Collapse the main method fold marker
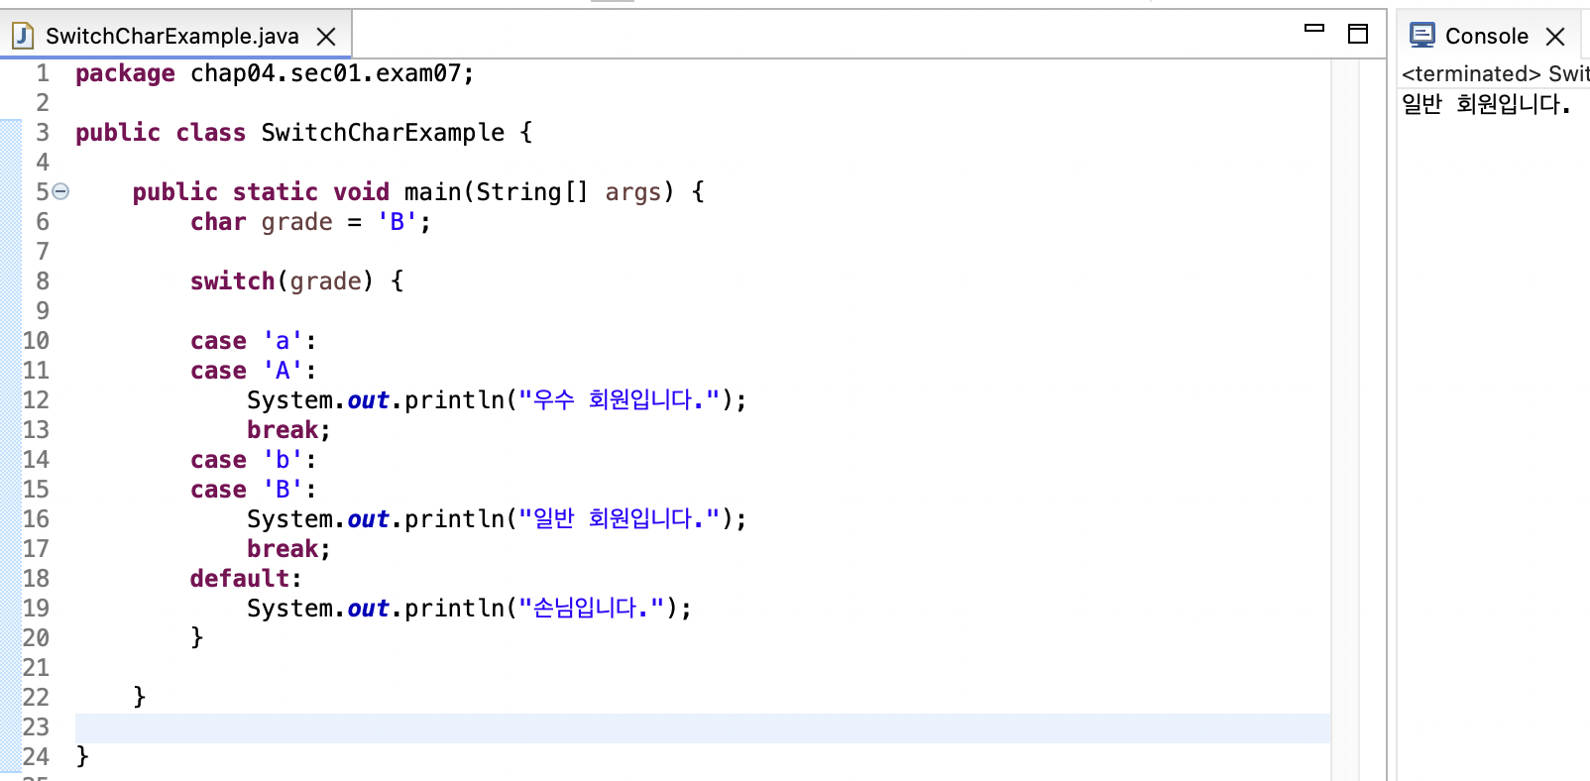The height and width of the screenshot is (781, 1590). 60,191
